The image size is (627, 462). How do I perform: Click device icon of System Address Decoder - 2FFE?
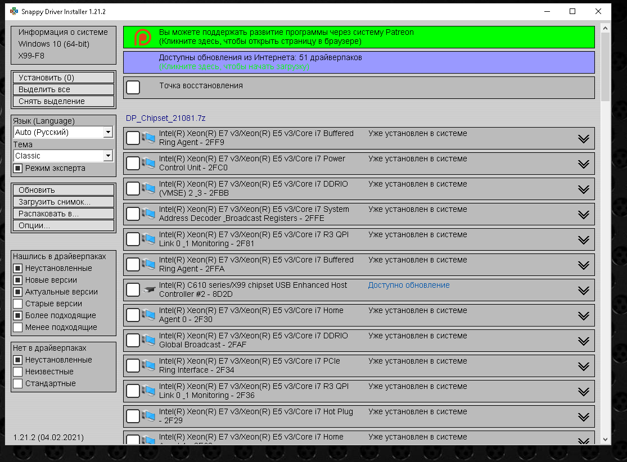[x=148, y=214]
